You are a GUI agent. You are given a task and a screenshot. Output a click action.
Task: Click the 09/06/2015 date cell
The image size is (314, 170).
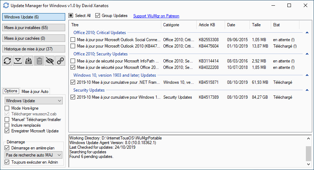(237, 40)
